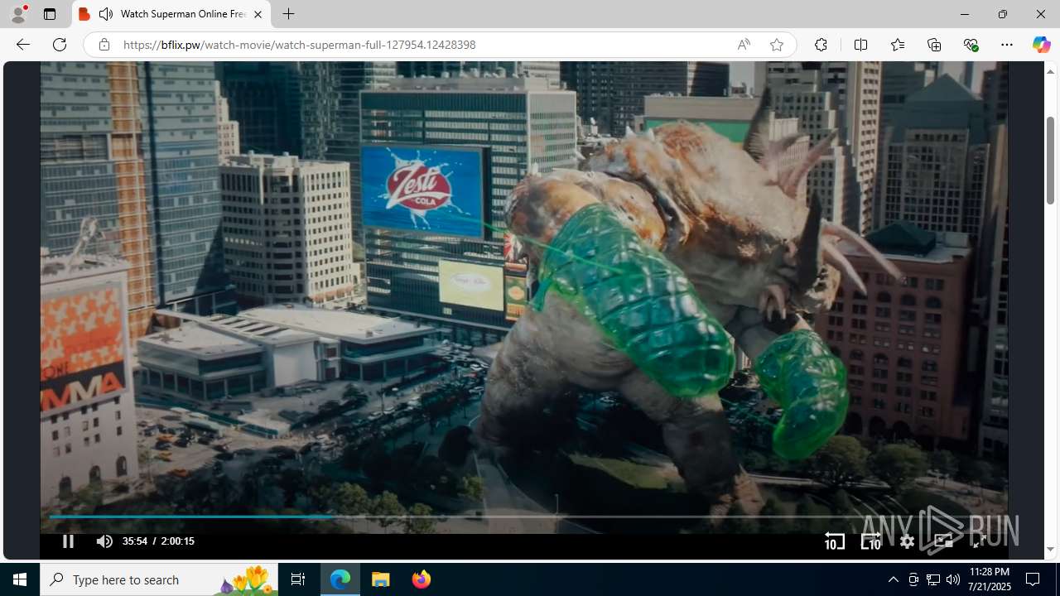The width and height of the screenshot is (1060, 596).
Task: Select the Watch Superman Online tab
Action: pyautogui.click(x=171, y=14)
